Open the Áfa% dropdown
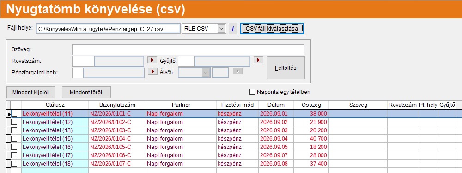The height and width of the screenshot is (173, 462). coord(206,72)
